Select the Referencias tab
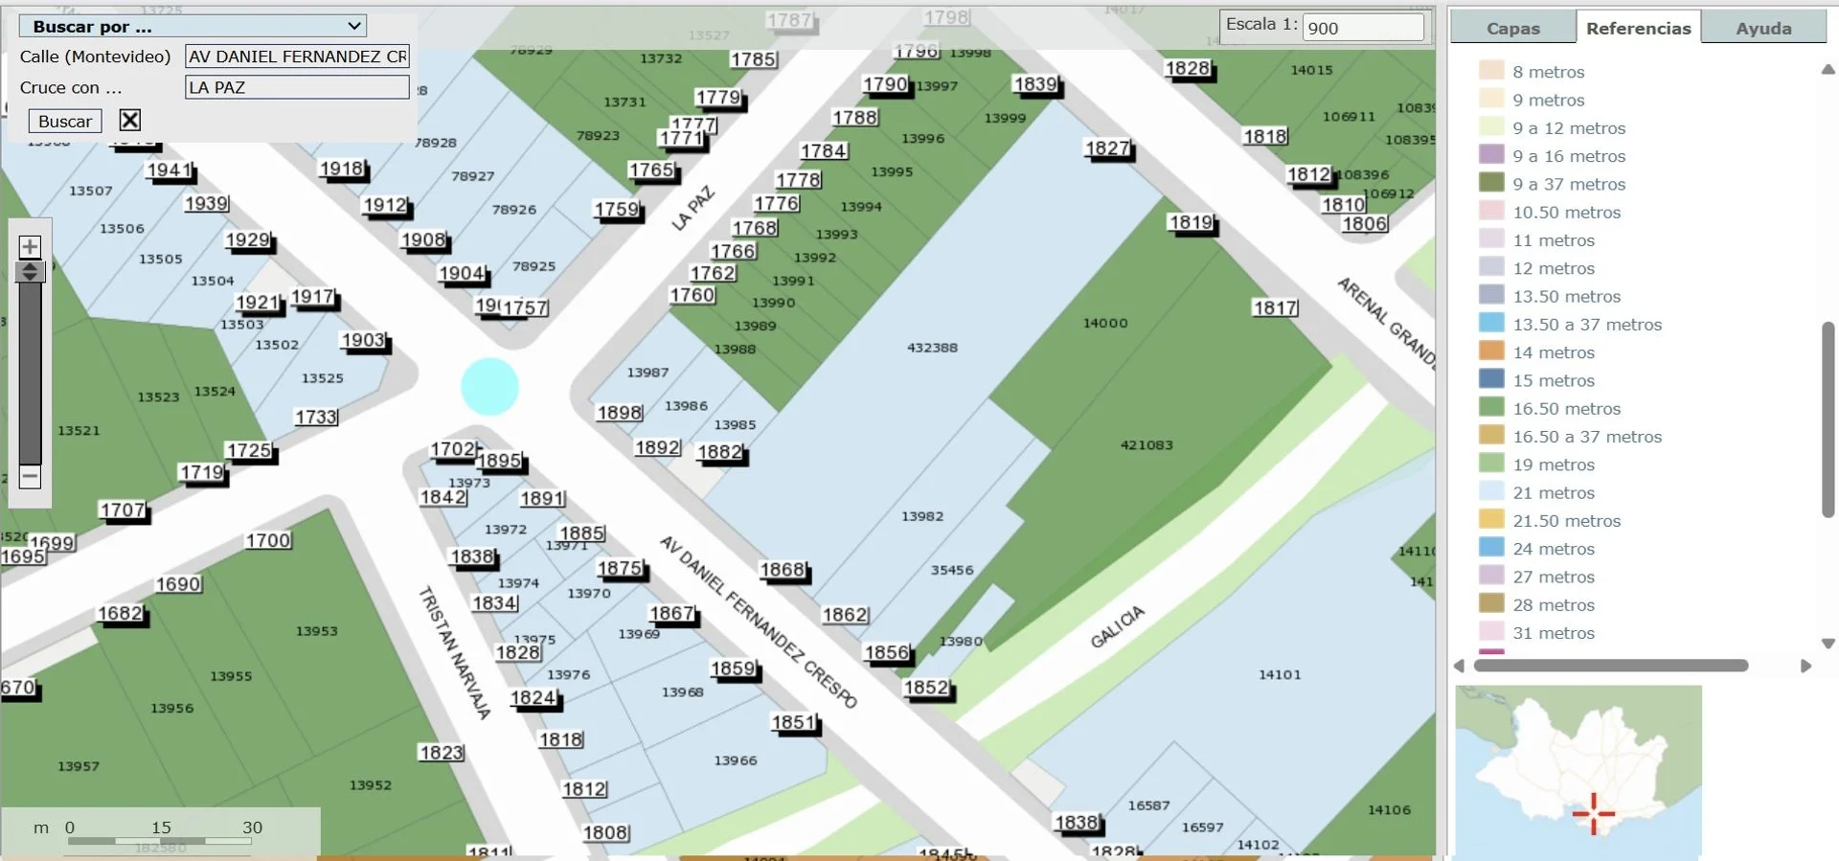 1638,28
